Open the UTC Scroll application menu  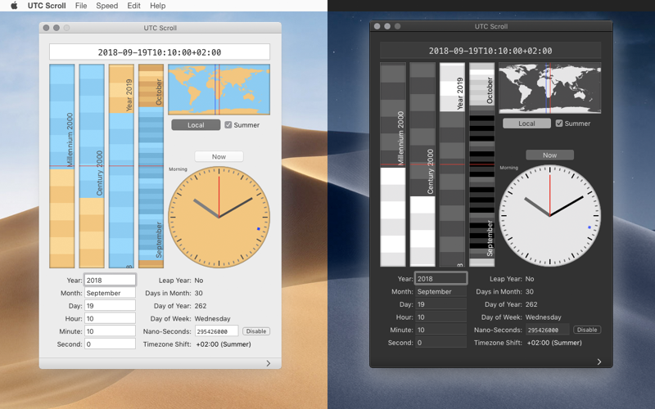(x=47, y=6)
